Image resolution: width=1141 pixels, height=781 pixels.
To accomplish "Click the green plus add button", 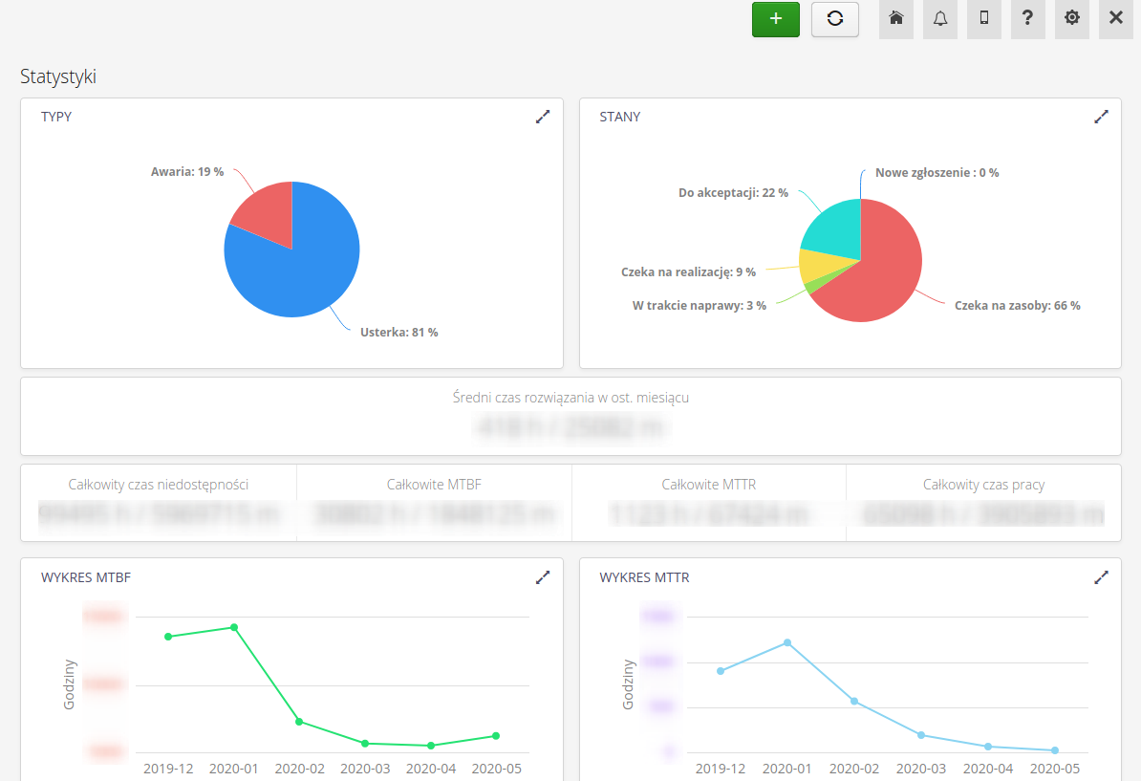I will pyautogui.click(x=775, y=19).
